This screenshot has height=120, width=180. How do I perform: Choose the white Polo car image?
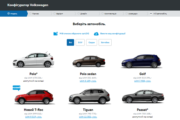tap(33, 60)
